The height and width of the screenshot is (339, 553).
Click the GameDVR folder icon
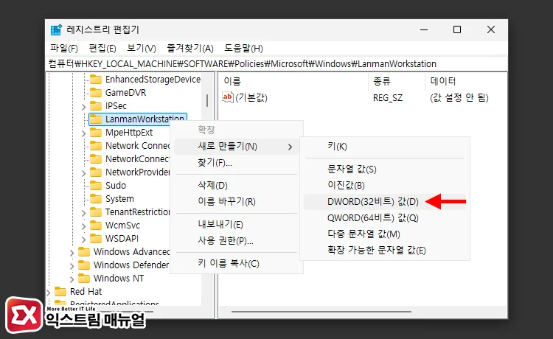[95, 93]
